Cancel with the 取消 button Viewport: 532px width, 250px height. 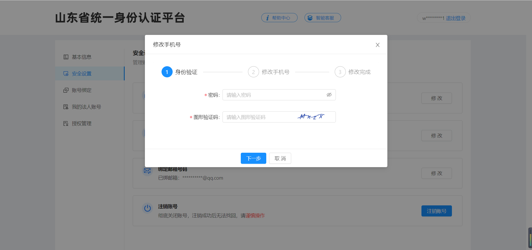click(x=280, y=158)
